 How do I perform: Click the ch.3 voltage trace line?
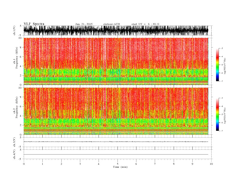(116, 142)
